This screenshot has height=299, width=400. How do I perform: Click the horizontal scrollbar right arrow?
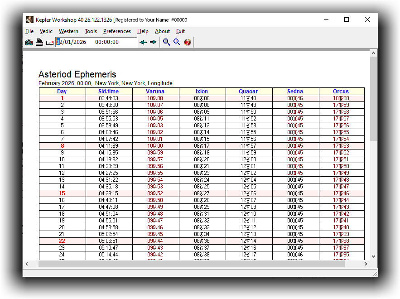pos(366,264)
